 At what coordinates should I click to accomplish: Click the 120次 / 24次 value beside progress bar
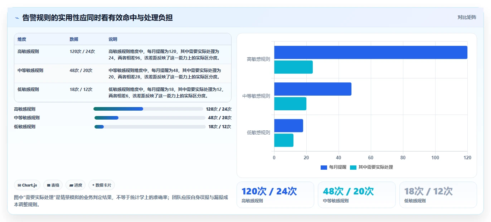(x=219, y=109)
